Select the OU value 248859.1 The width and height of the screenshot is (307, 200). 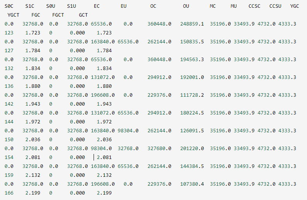pyautogui.click(x=192, y=24)
